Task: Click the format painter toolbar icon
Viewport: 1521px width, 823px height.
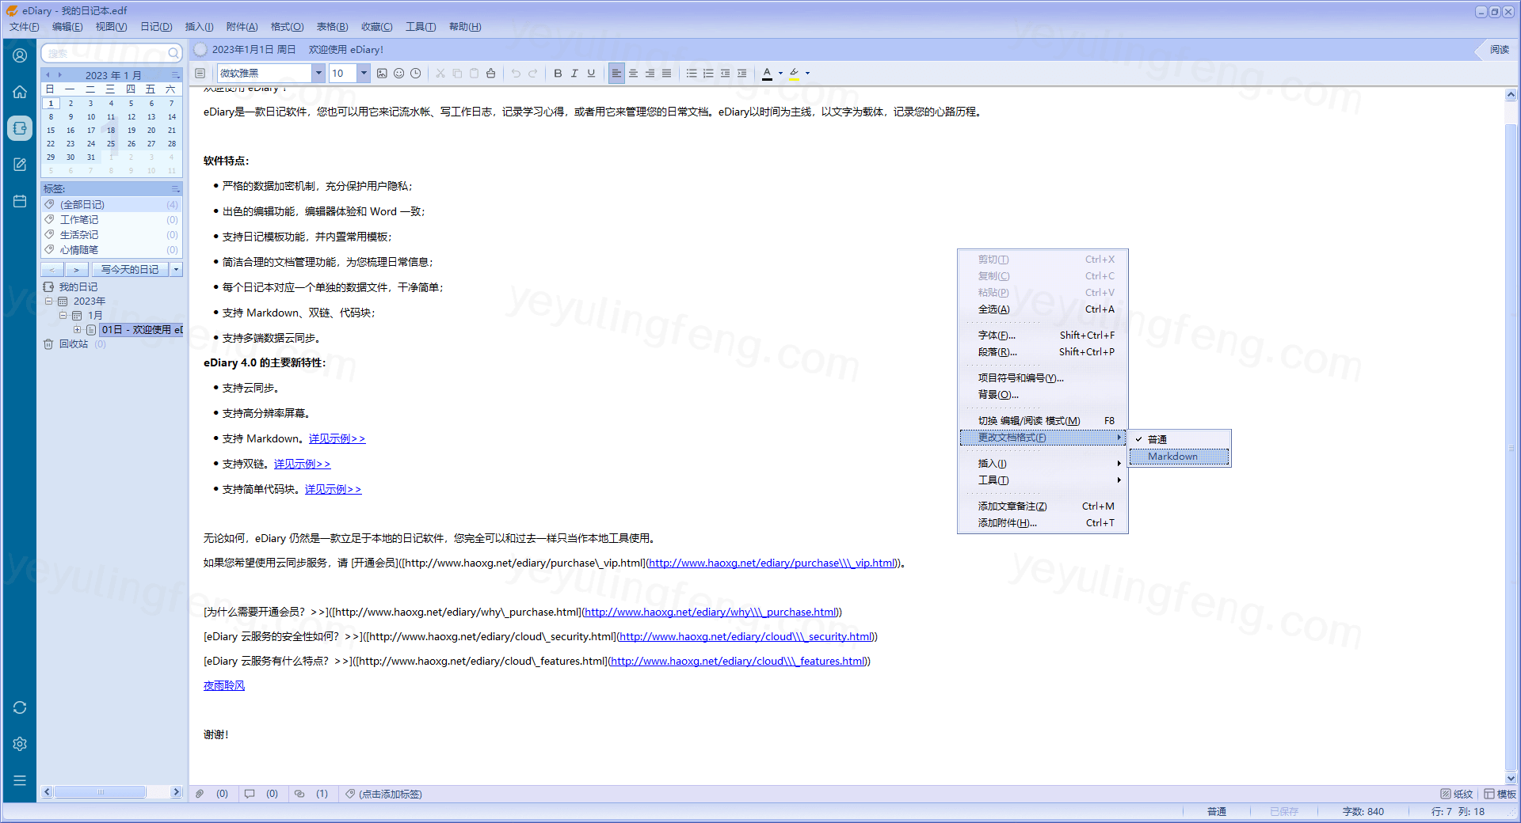Action: click(x=491, y=74)
